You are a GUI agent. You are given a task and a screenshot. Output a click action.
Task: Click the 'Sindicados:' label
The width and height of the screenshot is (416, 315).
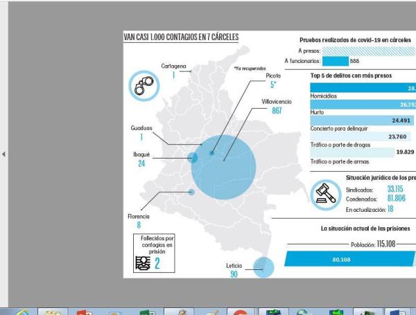(x=359, y=190)
